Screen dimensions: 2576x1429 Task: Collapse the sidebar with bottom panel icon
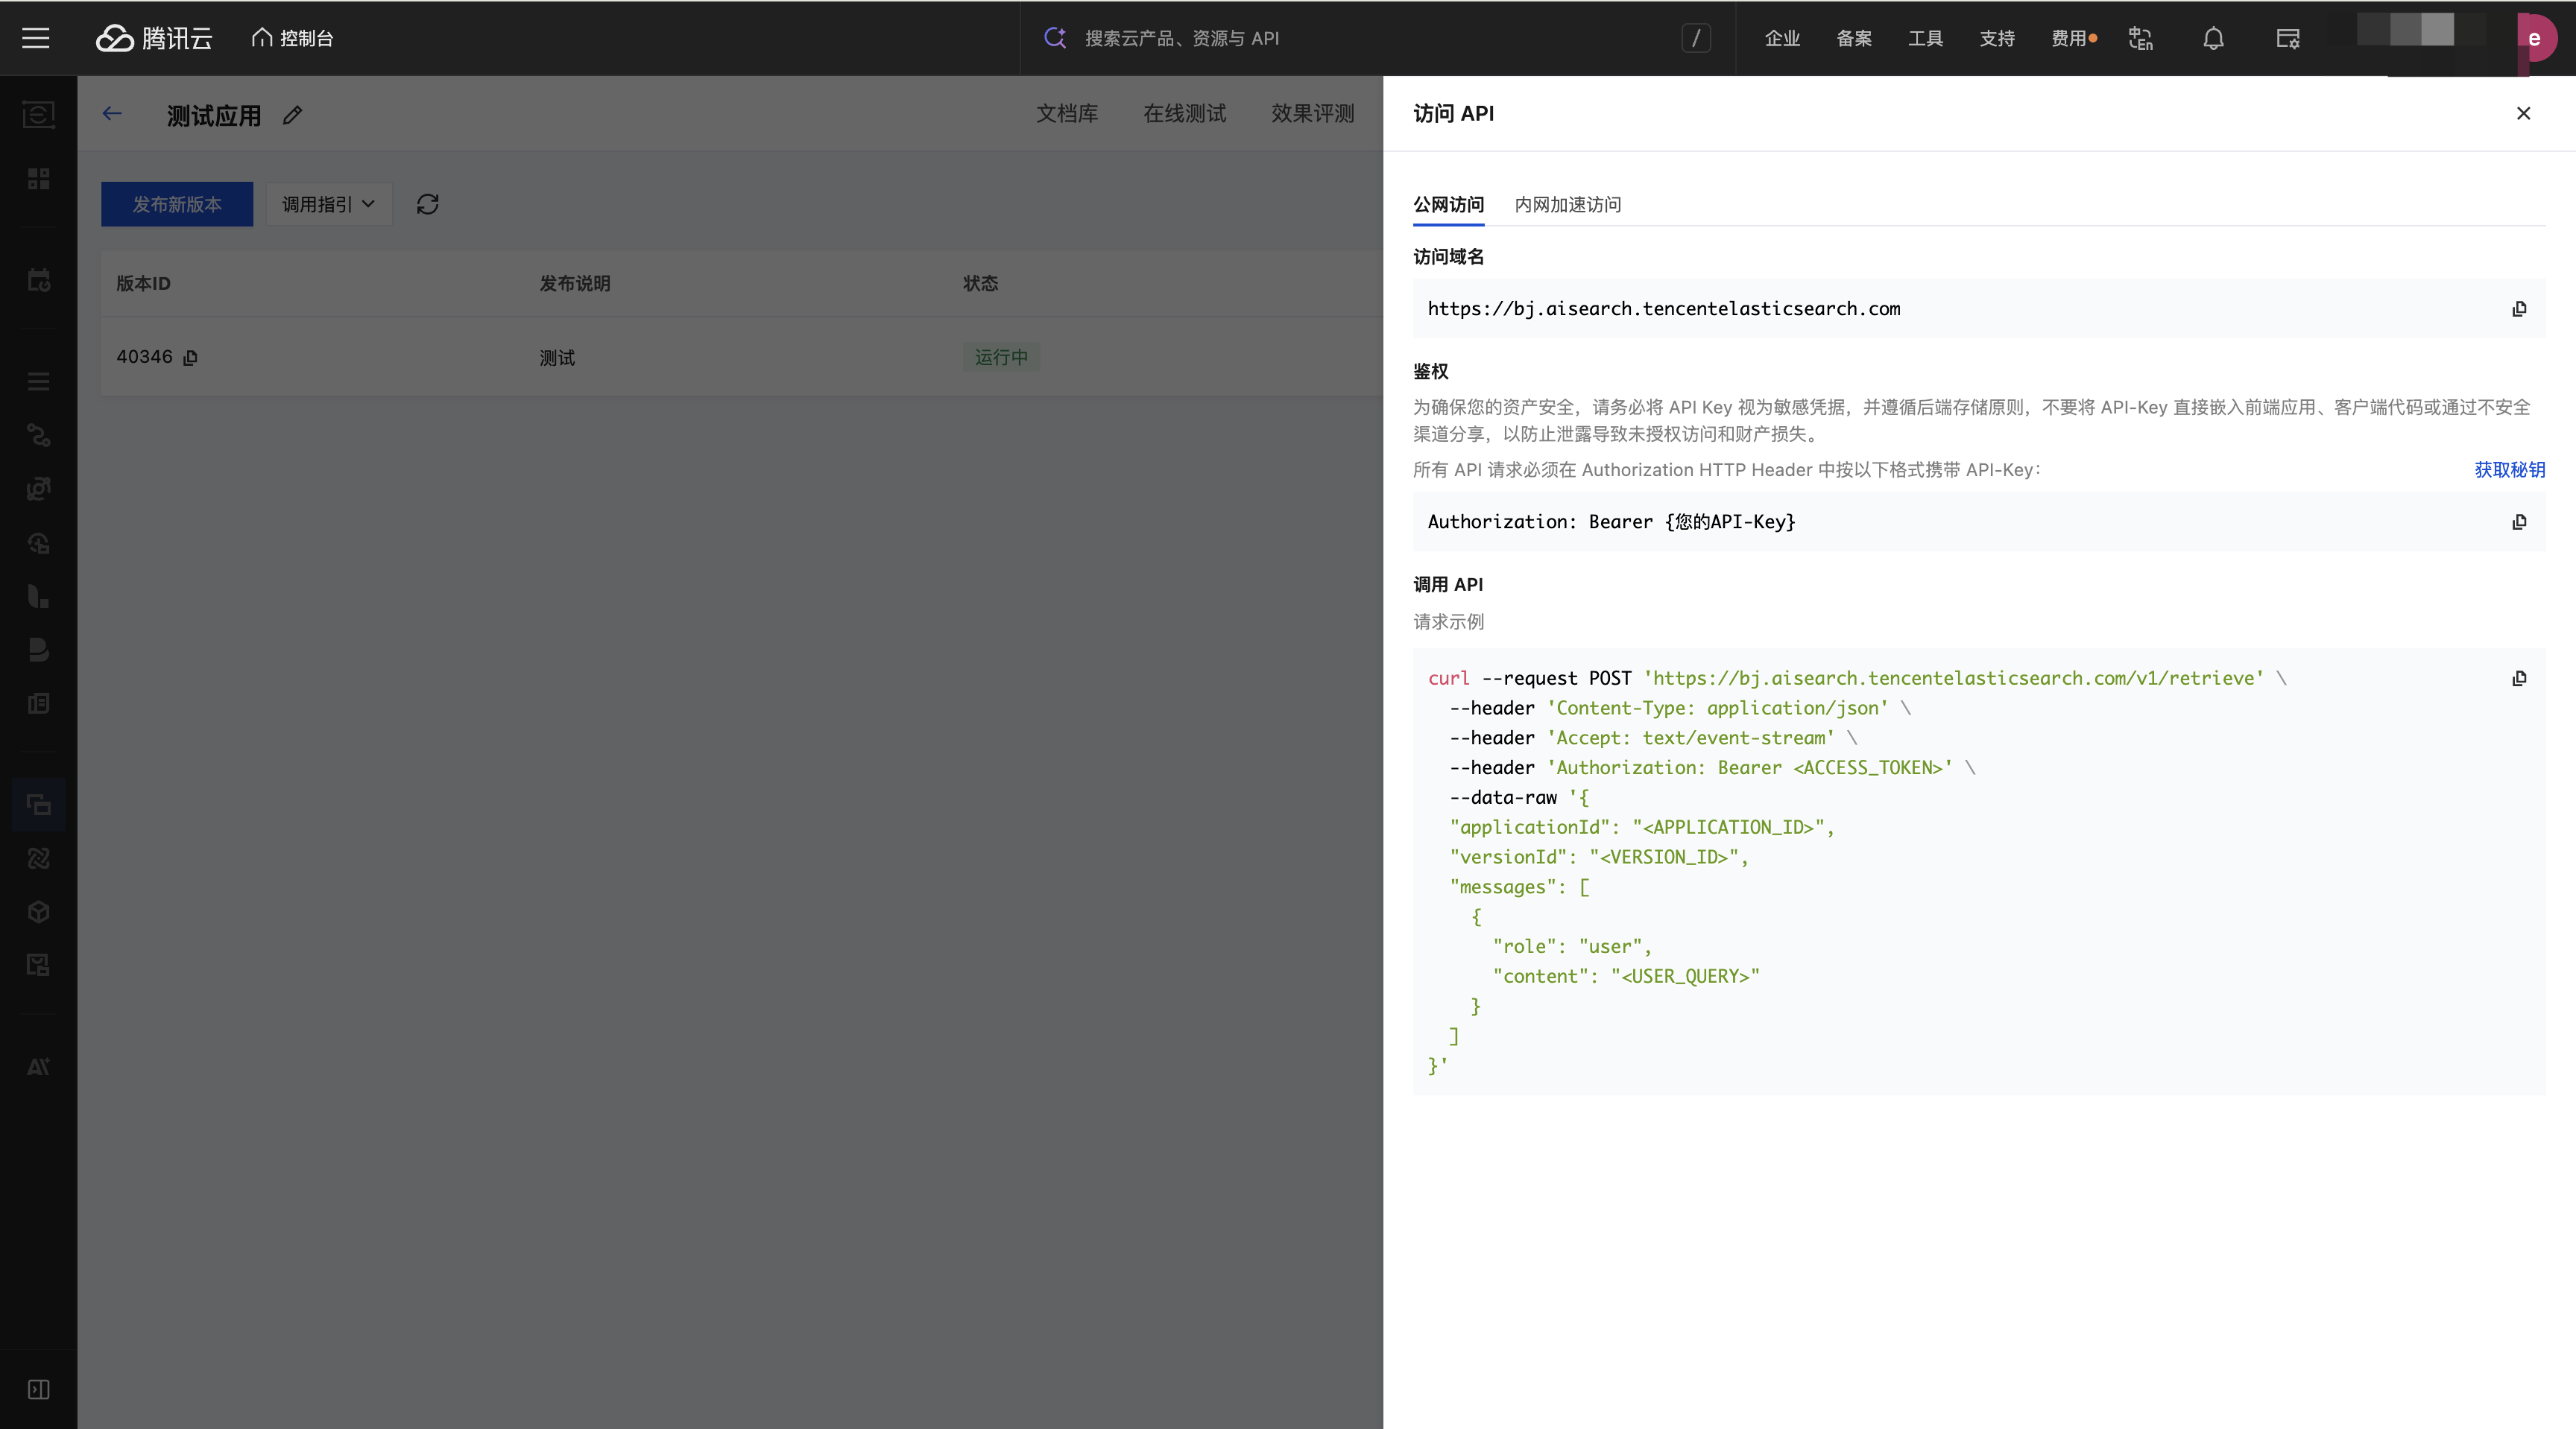pyautogui.click(x=38, y=1390)
